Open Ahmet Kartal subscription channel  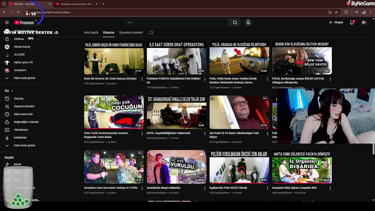[x=22, y=47]
